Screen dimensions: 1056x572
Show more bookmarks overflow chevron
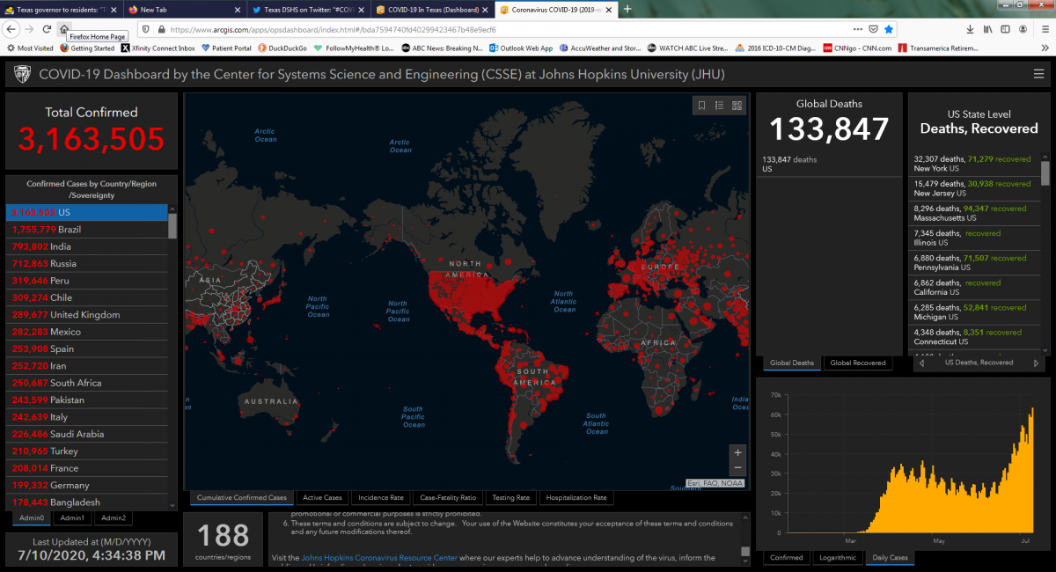(x=1043, y=48)
